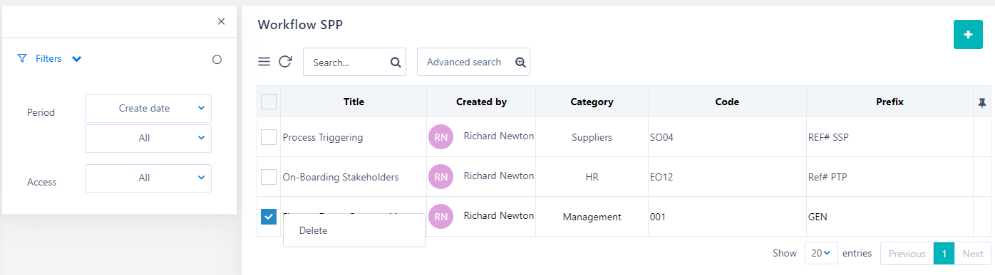Open the 20 entries per page dropdown

(821, 254)
